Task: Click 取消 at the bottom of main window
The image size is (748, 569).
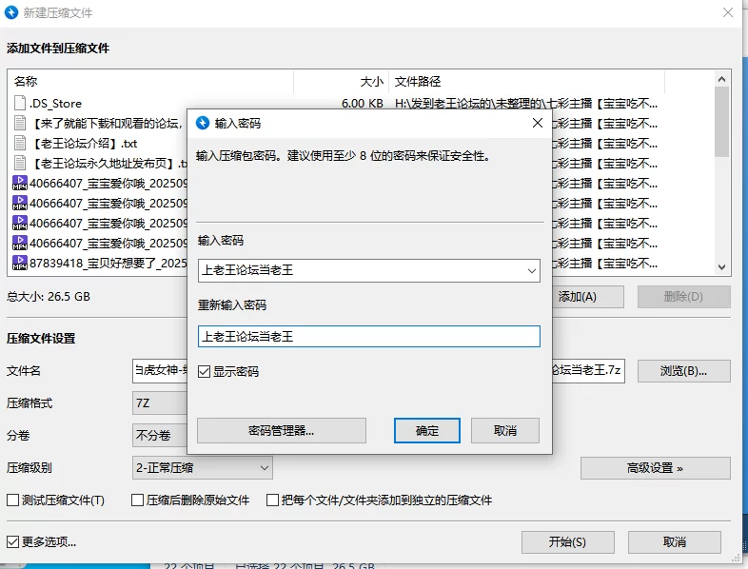Action: point(674,541)
